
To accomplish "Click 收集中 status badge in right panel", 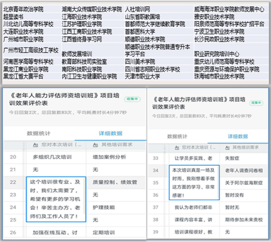I will (256, 103).
